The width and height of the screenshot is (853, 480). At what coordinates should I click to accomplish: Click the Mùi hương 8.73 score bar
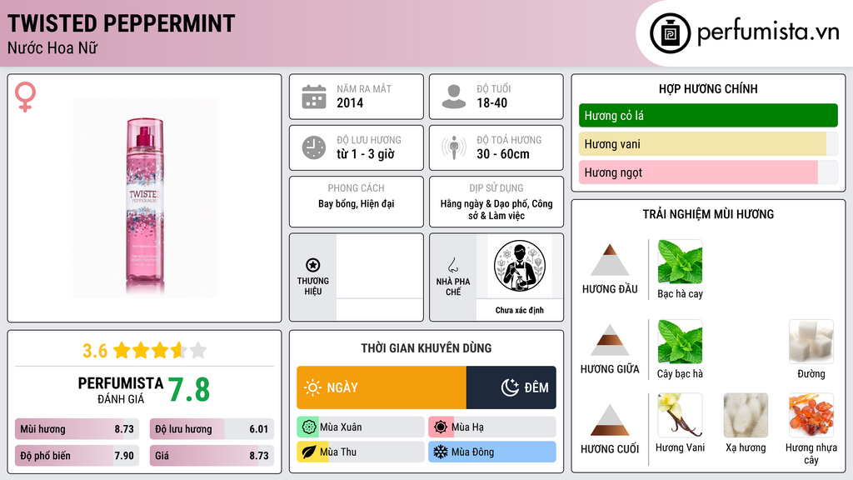(77, 429)
